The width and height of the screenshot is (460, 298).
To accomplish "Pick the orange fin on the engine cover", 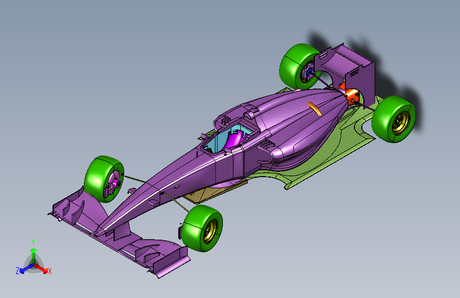I will (x=314, y=109).
